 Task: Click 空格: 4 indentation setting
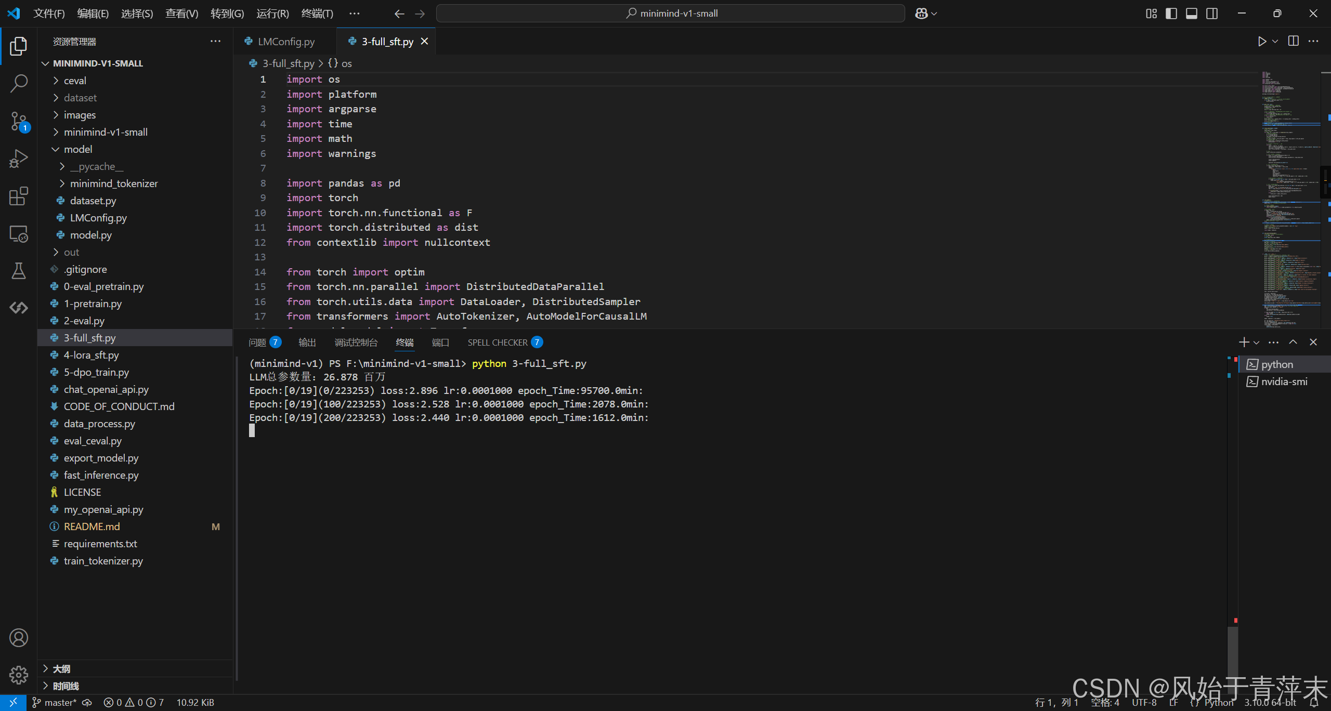[1105, 703]
